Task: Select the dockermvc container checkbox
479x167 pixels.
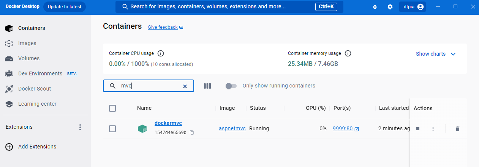Action: click(x=112, y=129)
